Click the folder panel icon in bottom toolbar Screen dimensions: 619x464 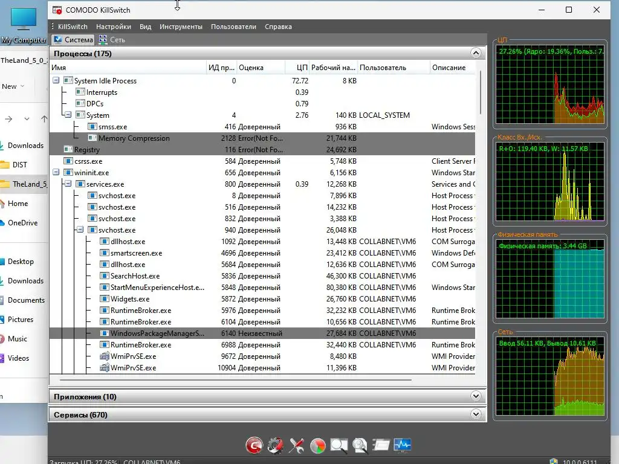pyautogui.click(x=381, y=445)
